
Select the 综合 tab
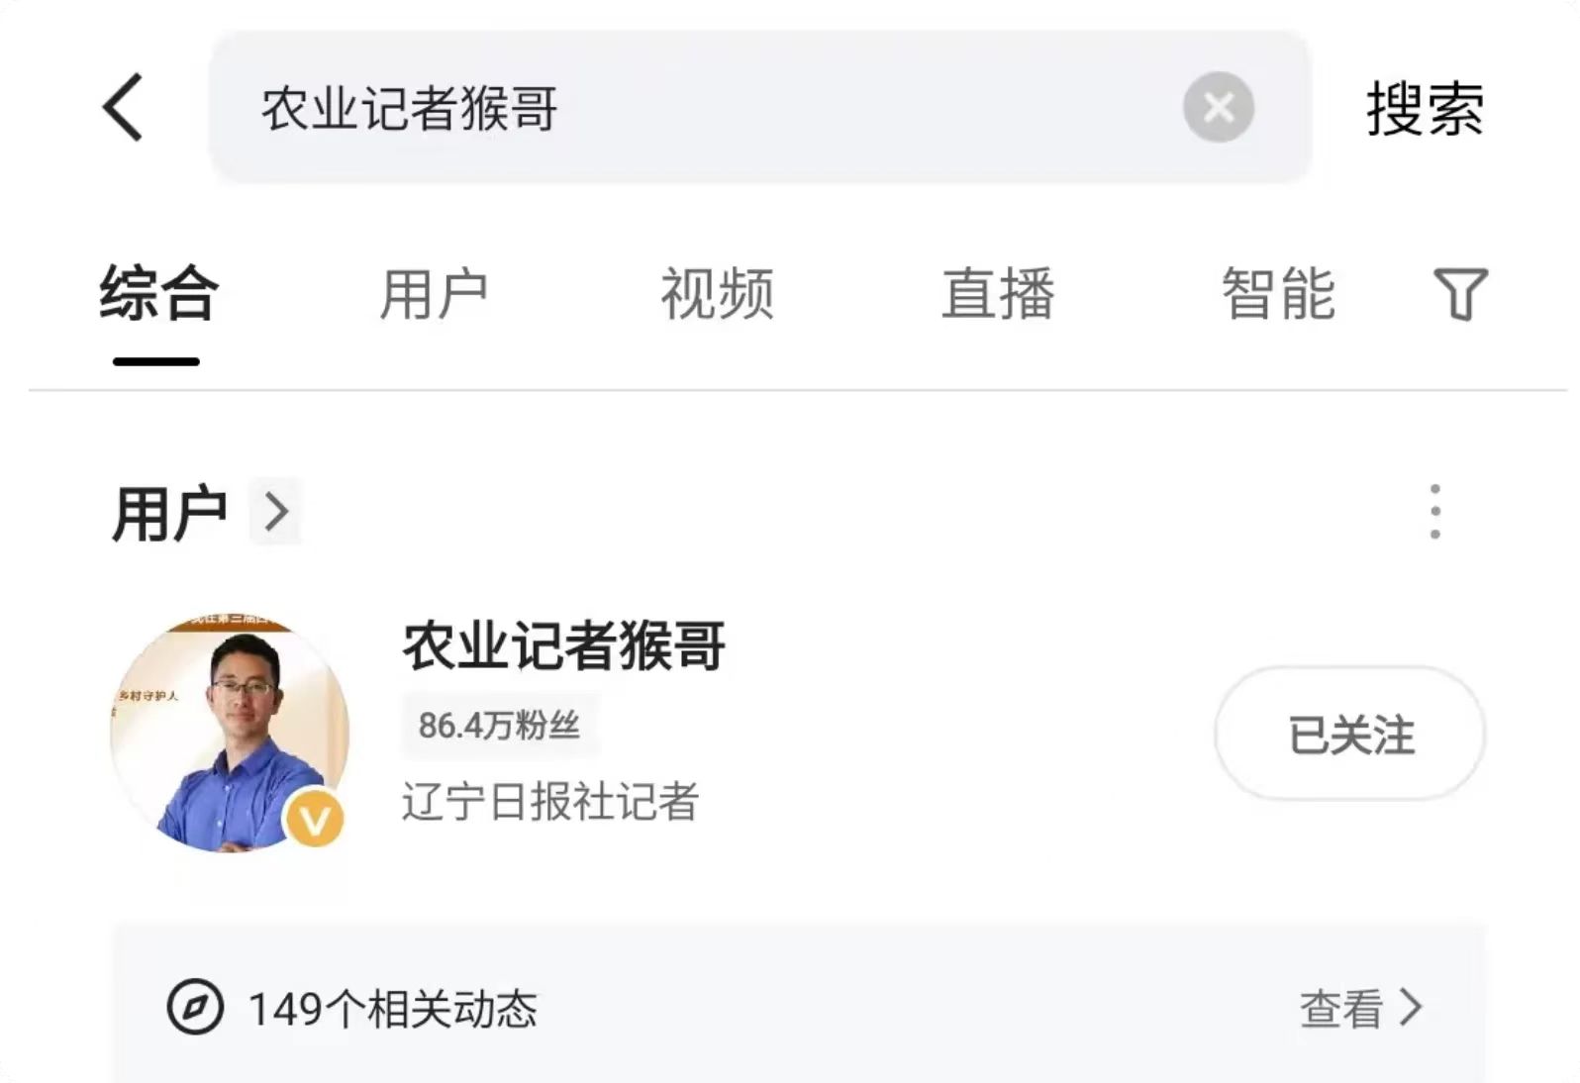point(158,294)
